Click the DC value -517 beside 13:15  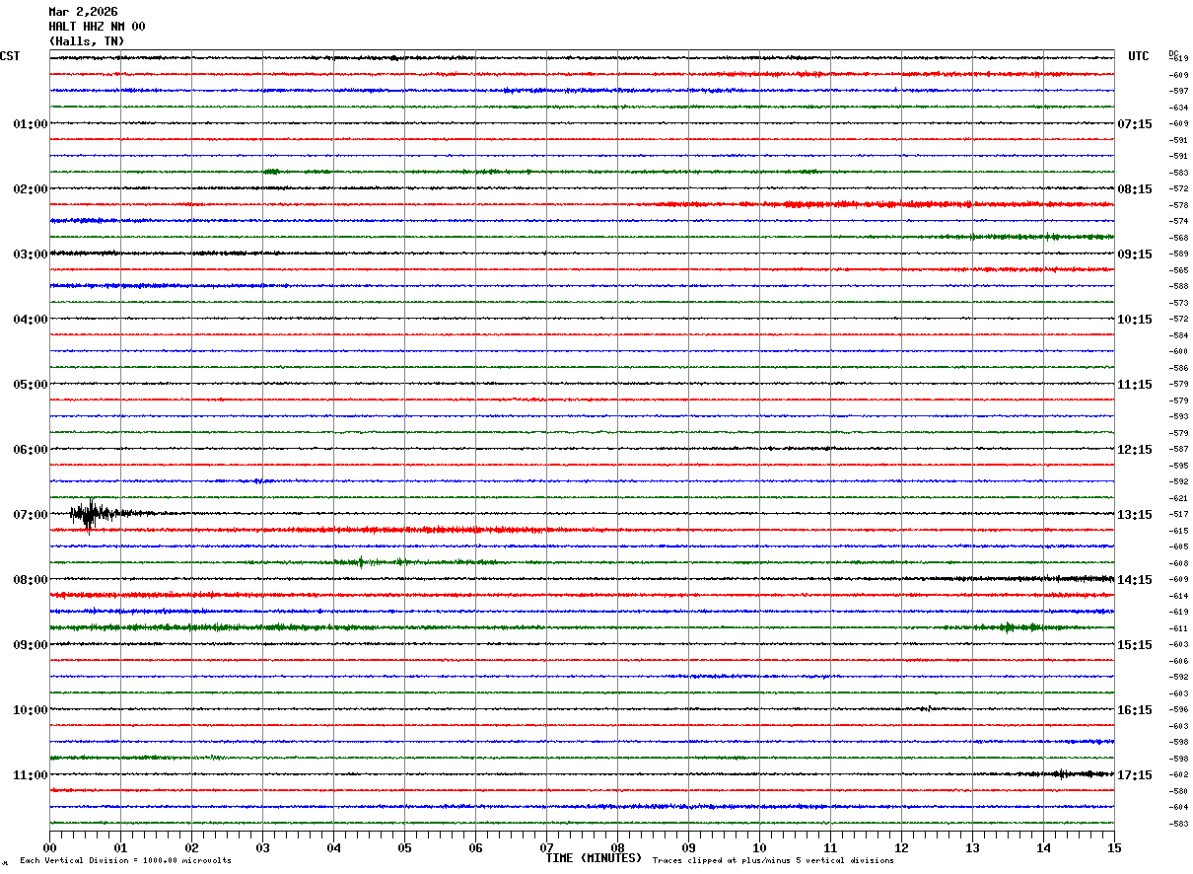coord(1178,515)
